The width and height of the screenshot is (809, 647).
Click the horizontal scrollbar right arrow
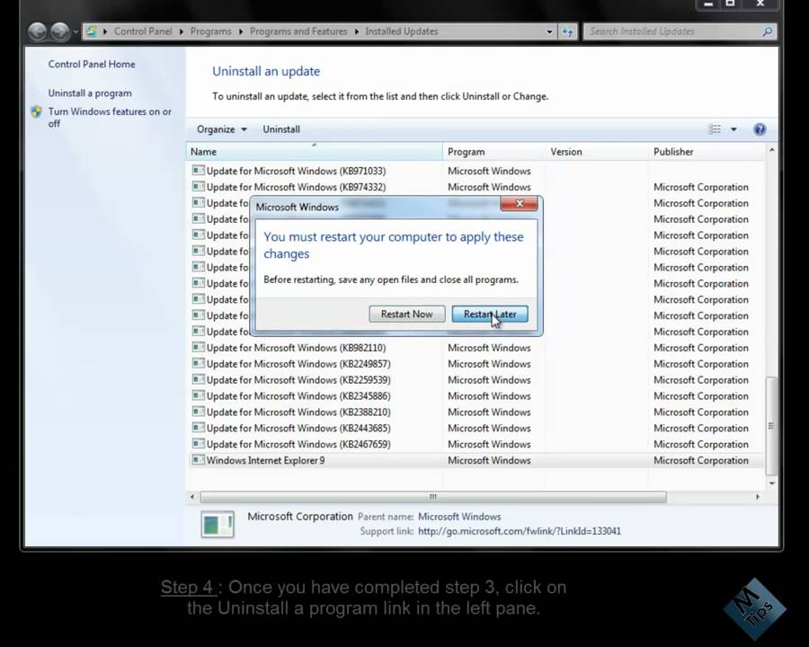pyautogui.click(x=758, y=497)
